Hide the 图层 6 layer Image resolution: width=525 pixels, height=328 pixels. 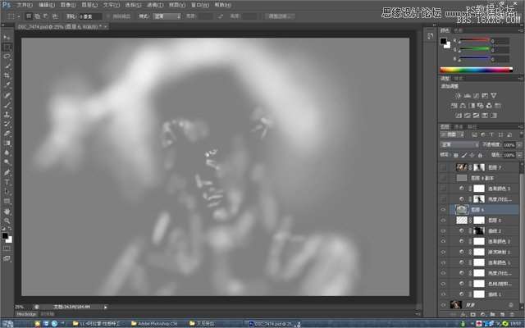pyautogui.click(x=443, y=209)
